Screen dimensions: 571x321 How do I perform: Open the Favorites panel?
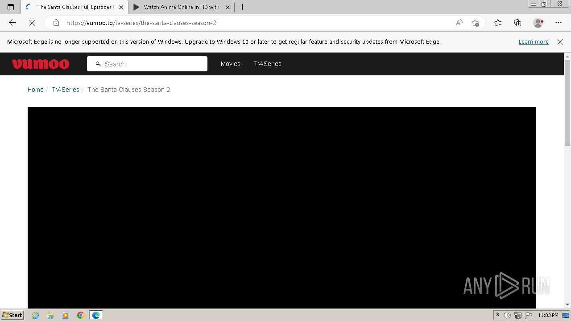(x=498, y=23)
